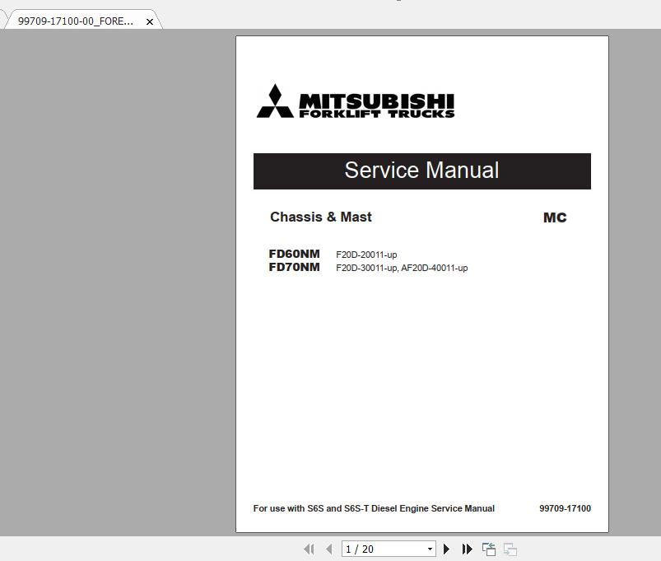661x561 pixels.
Task: Close the 99709-17100-00_FORE document tab
Action: coord(148,21)
